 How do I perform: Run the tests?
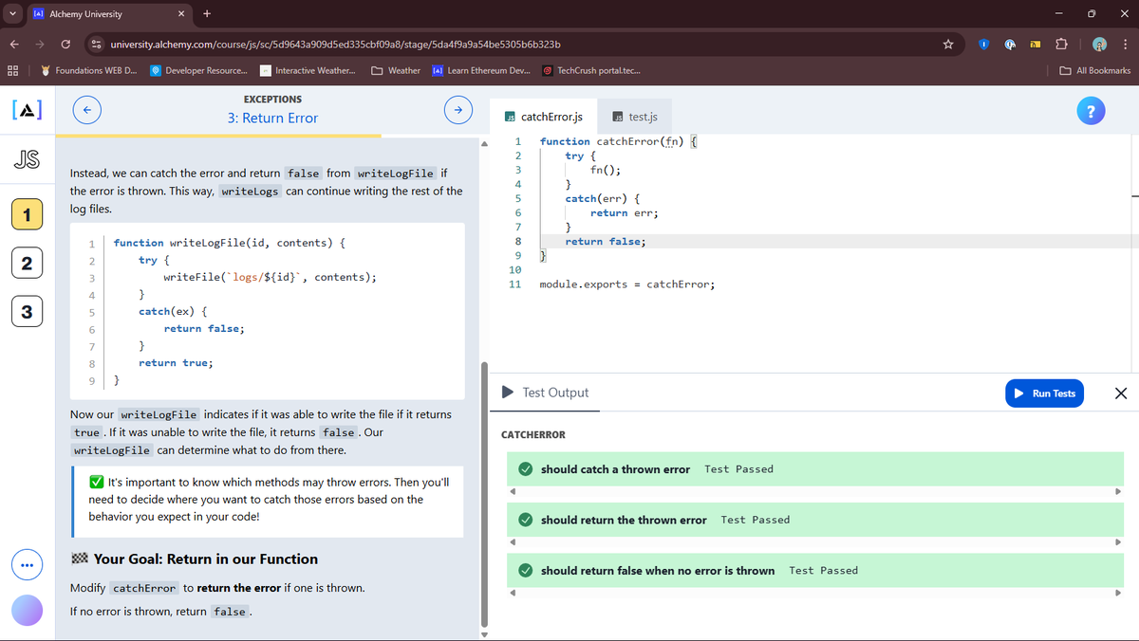click(1045, 394)
